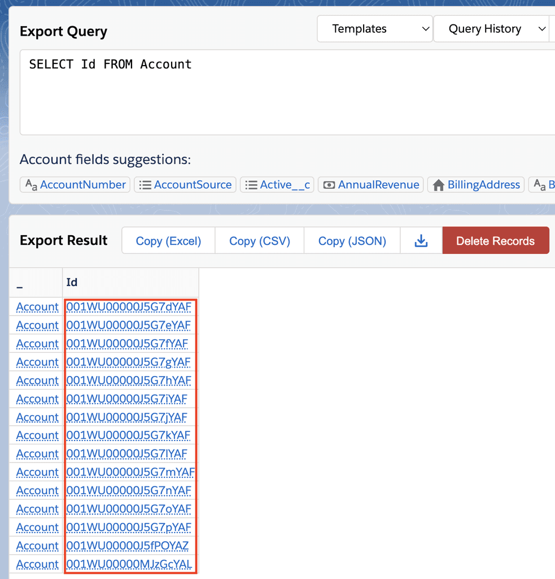Open the Templates dropdown

tap(374, 28)
